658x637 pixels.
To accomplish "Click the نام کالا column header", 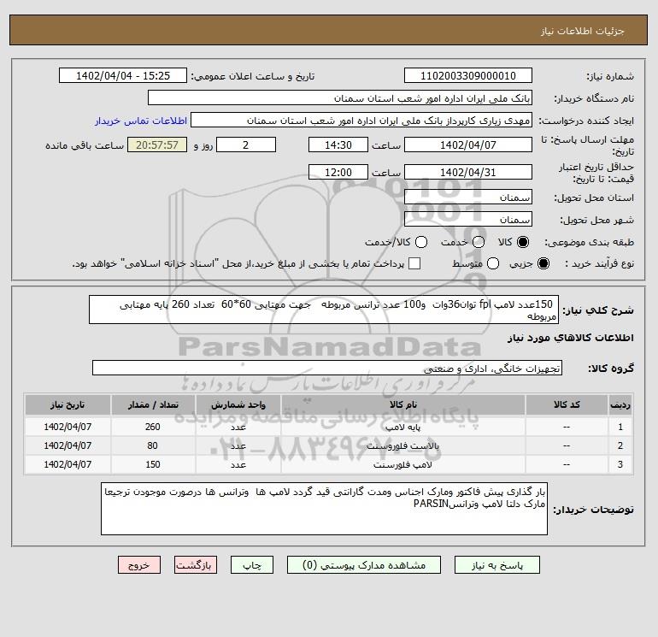I will 402,404.
